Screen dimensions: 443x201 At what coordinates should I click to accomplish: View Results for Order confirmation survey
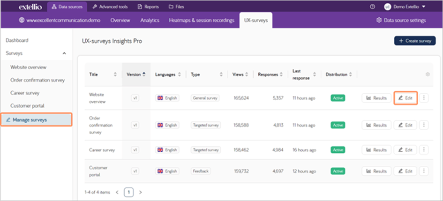376,125
